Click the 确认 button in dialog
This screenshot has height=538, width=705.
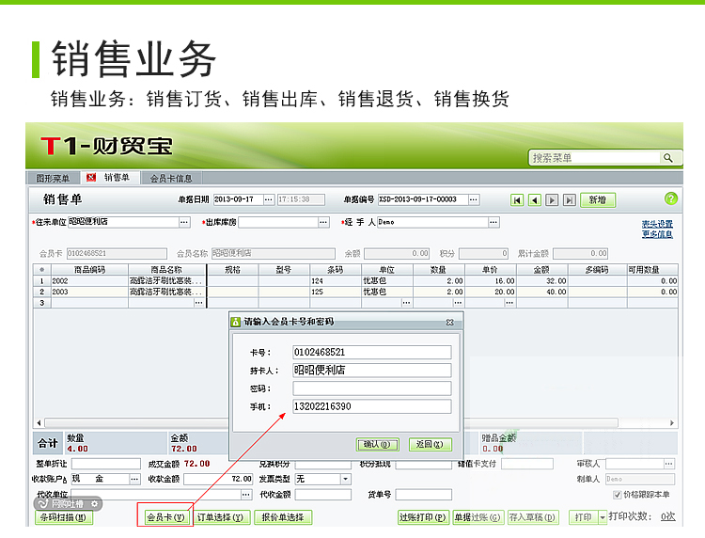point(379,444)
